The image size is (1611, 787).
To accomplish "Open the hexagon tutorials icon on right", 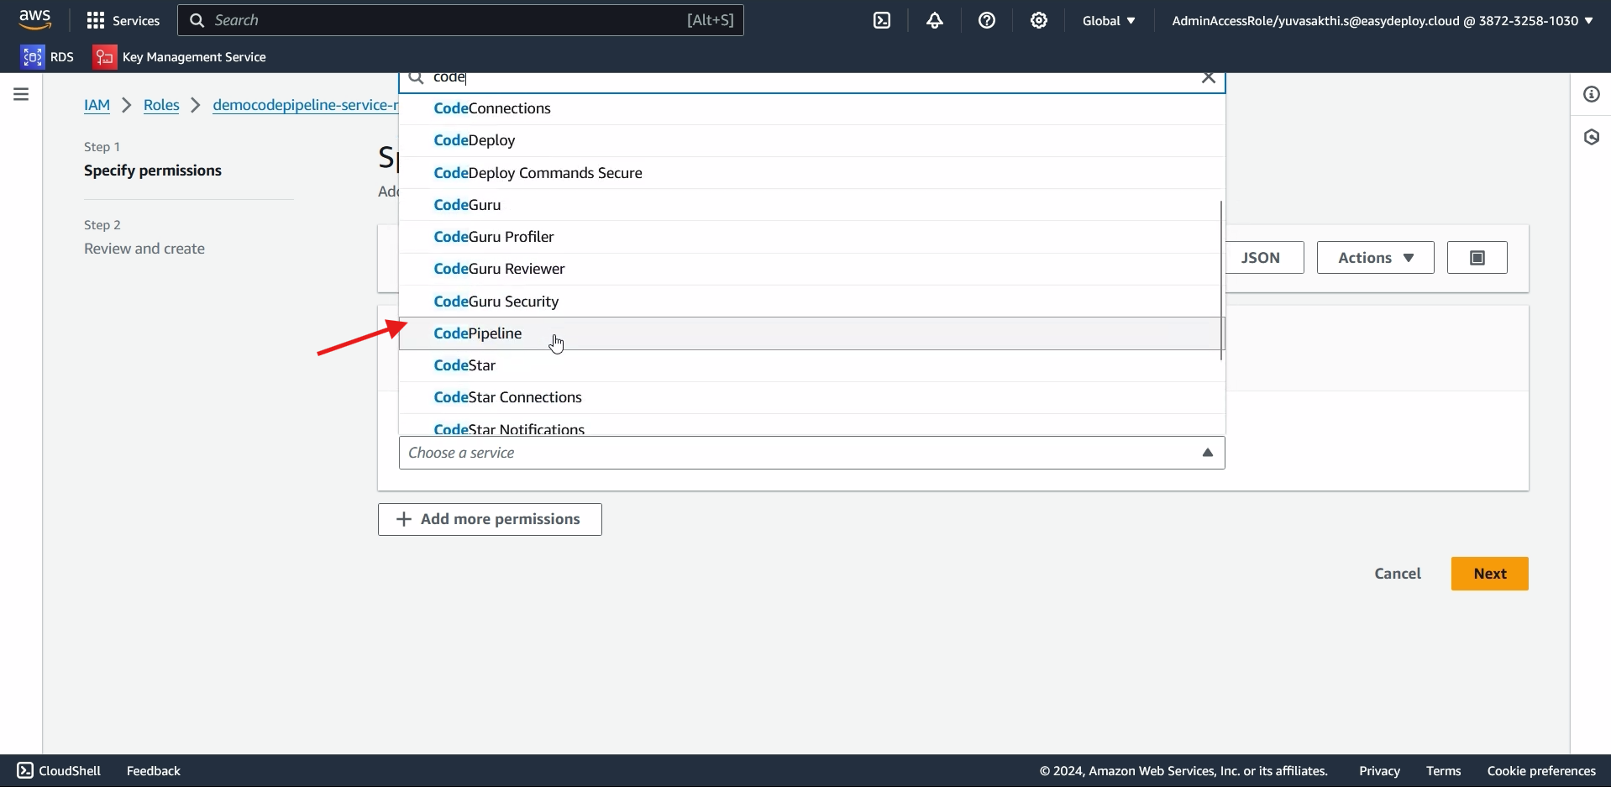I will click(1591, 137).
